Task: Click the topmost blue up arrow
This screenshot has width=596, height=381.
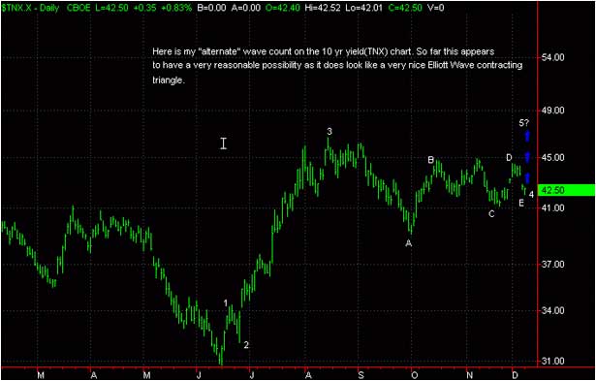Action: (527, 136)
